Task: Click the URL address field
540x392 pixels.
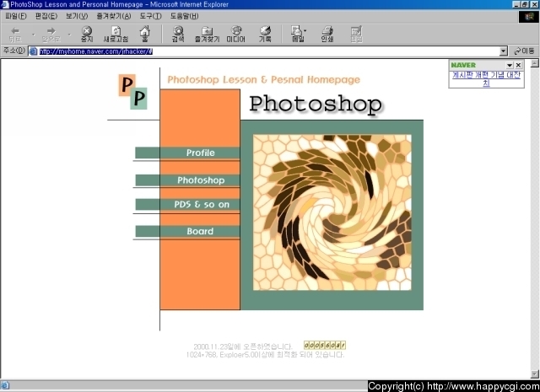Action: [268, 51]
